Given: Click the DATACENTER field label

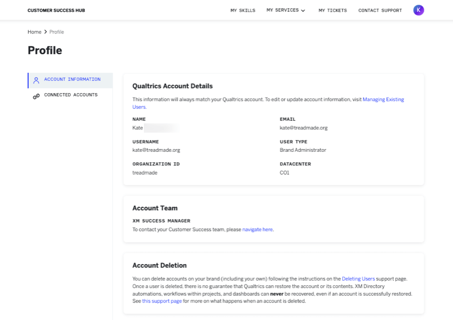Looking at the screenshot, I should pyautogui.click(x=295, y=164).
